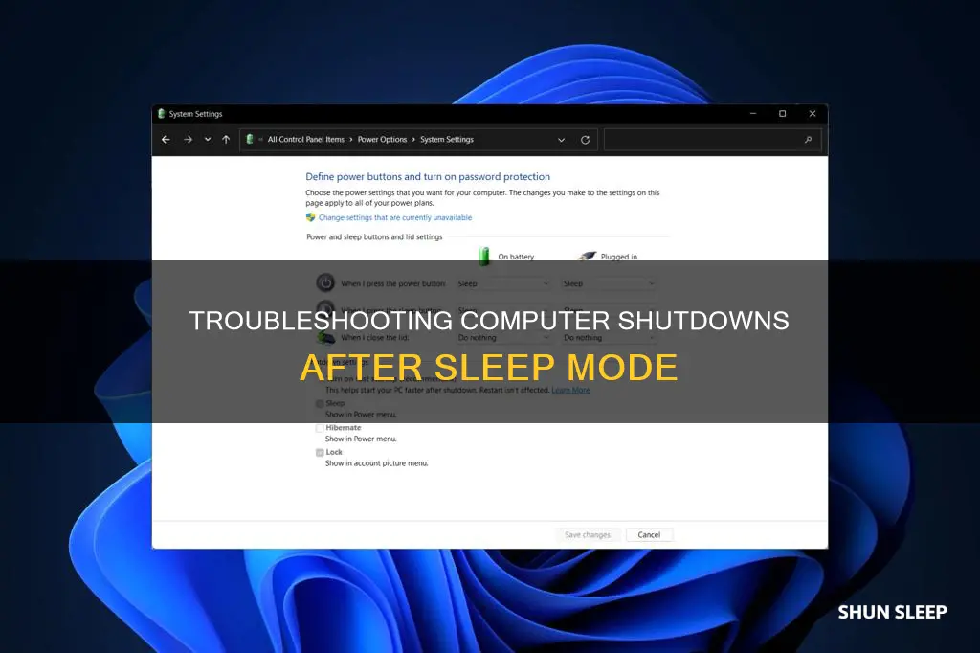Click Change settings that are currently unavailable

[395, 217]
